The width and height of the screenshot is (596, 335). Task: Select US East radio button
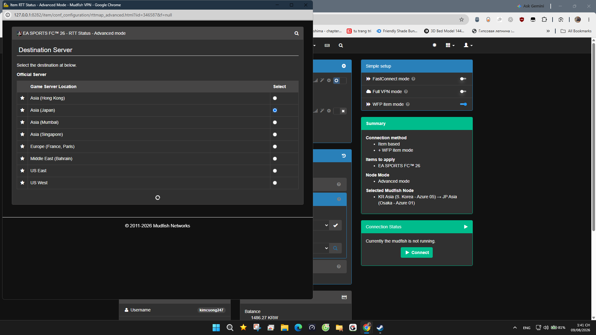tap(275, 171)
